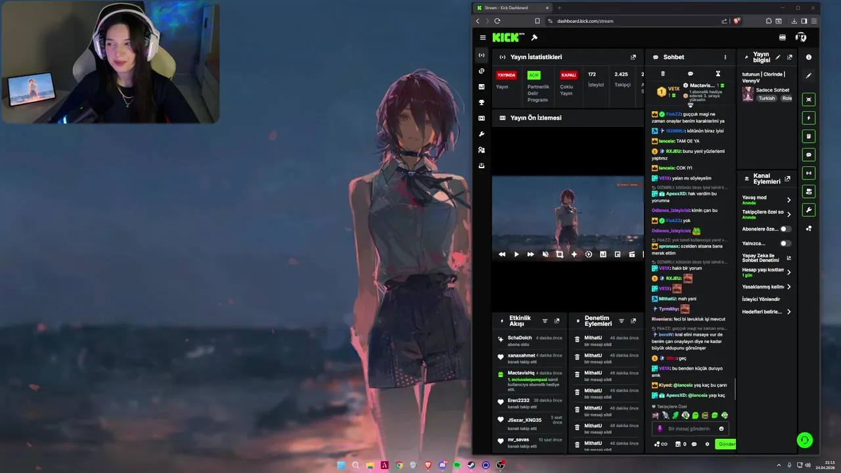This screenshot has height=473, width=841.
Task: Click xanaxahmet in activity feed
Action: 522,355
